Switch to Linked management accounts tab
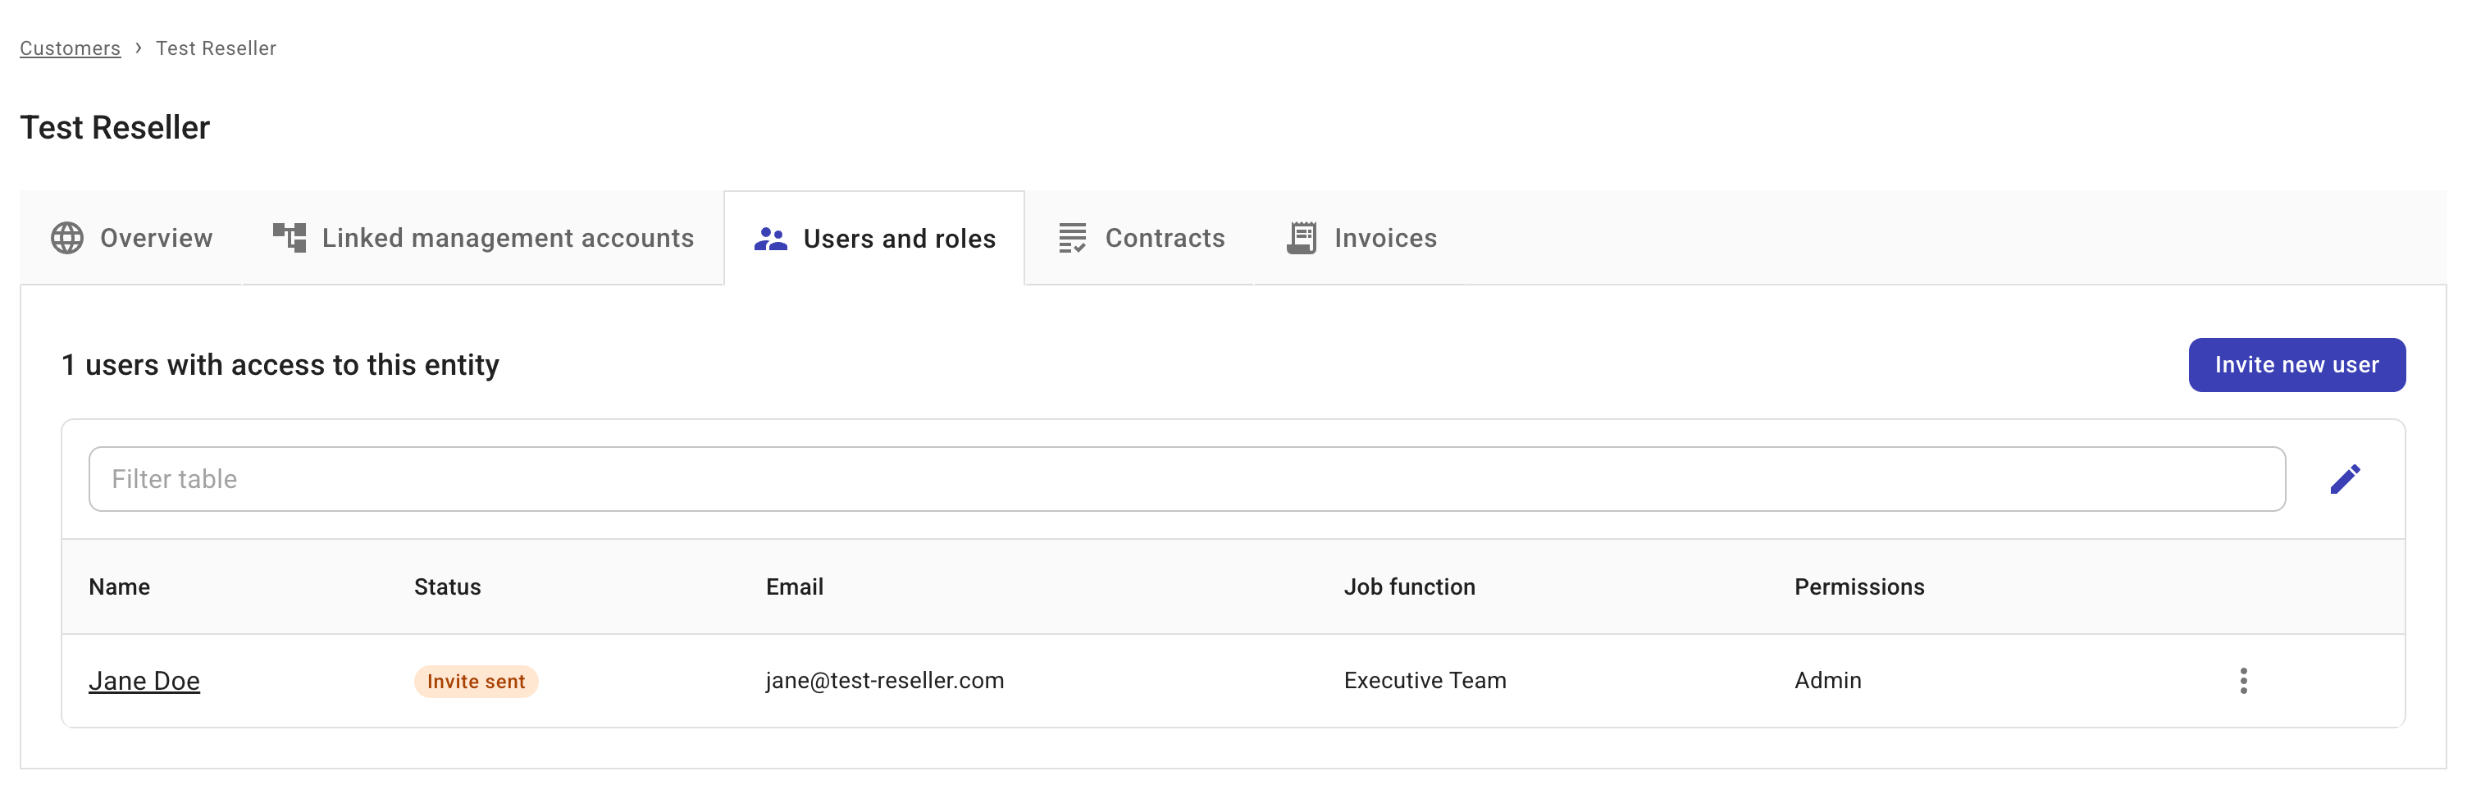This screenshot has width=2467, height=794. coord(508,238)
